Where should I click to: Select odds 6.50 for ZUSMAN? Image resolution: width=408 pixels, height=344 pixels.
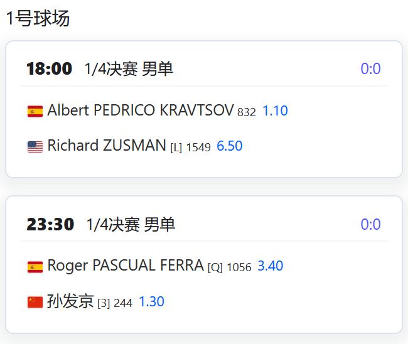230,146
